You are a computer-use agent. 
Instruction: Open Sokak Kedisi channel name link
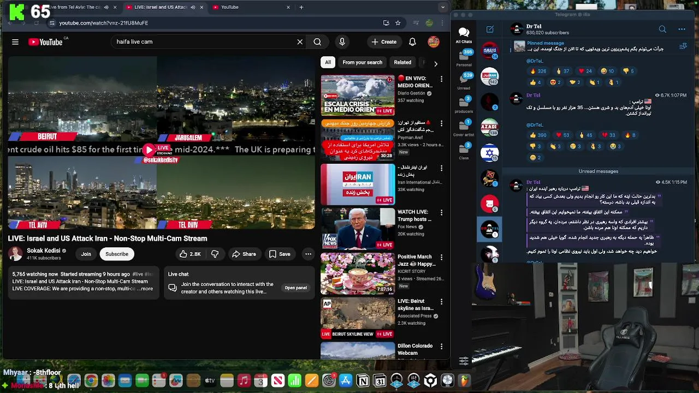44,251
